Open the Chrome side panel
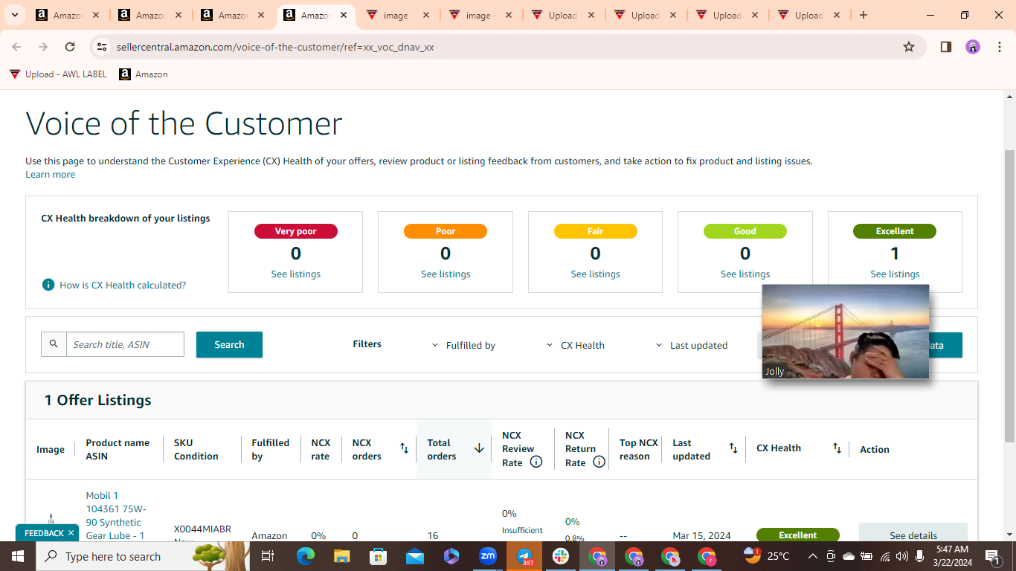This screenshot has height=571, width=1016. (946, 47)
